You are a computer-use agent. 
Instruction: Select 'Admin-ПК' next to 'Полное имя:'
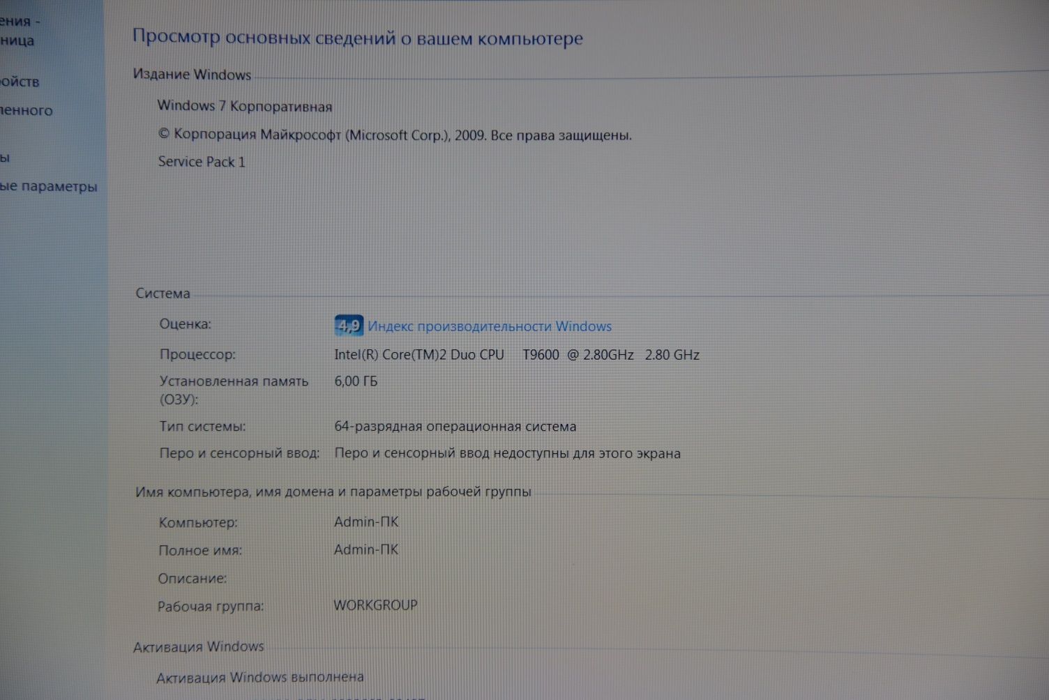coord(366,549)
